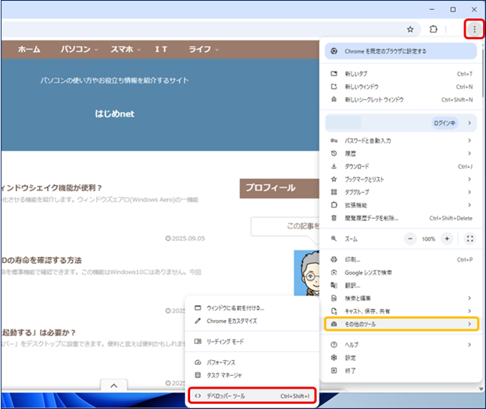Expand ブックマークとリスト submenu
The width and height of the screenshot is (486, 409).
pyautogui.click(x=400, y=179)
